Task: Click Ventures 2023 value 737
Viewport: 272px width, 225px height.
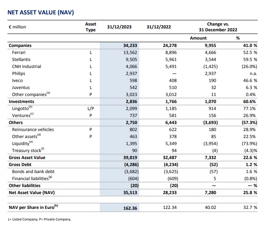Action: pyautogui.click(x=133, y=115)
